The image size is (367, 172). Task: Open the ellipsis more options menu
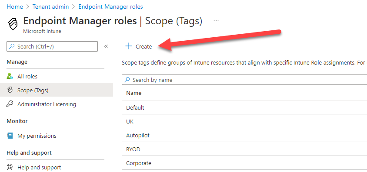point(216,21)
